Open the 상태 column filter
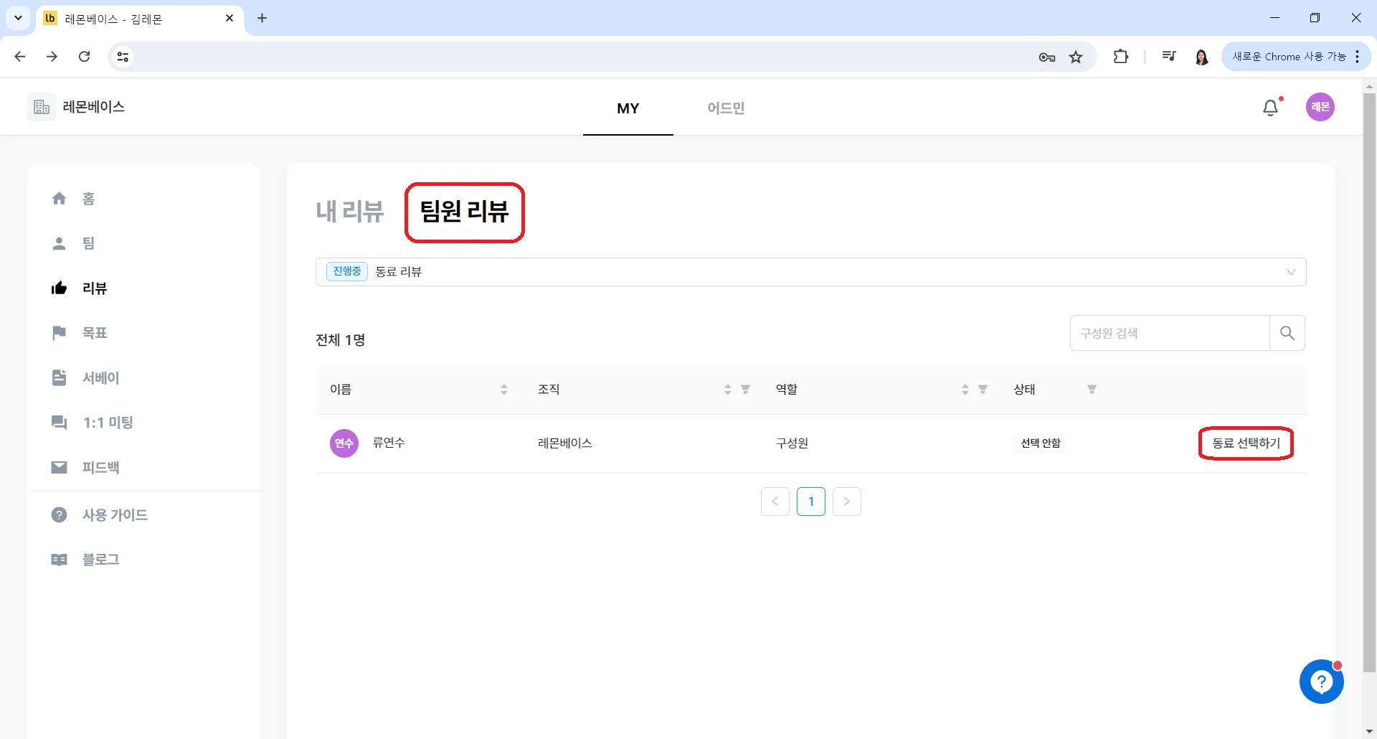Image resolution: width=1377 pixels, height=739 pixels. 1092,390
